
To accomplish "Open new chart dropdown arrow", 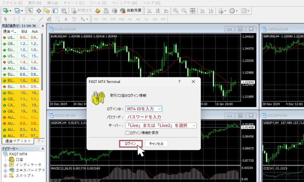I will click(x=11, y=11).
